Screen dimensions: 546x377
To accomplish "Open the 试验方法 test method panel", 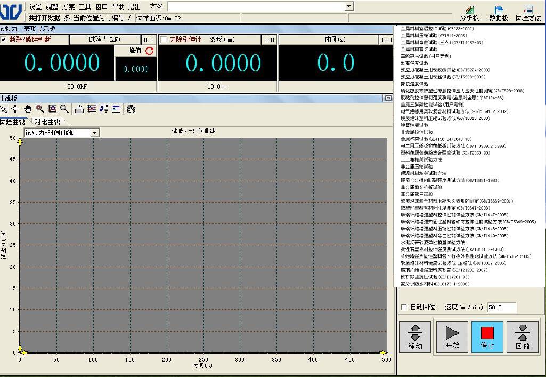I will (528, 13).
